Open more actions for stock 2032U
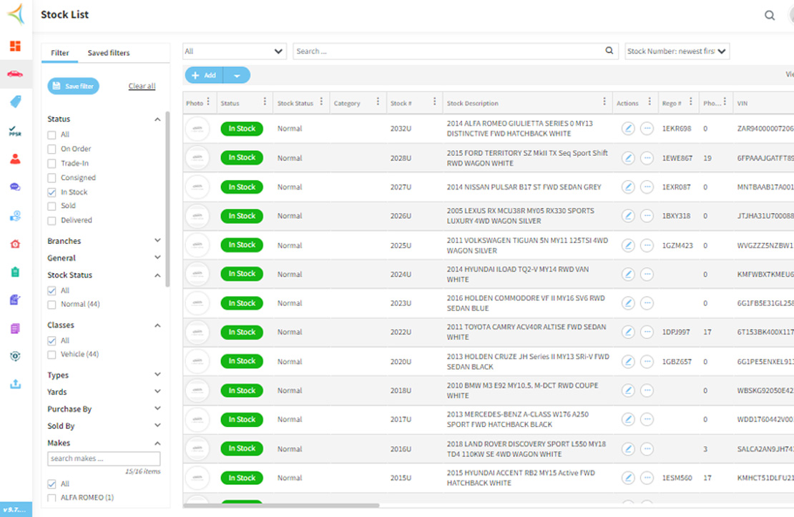The image size is (794, 517). 647,129
